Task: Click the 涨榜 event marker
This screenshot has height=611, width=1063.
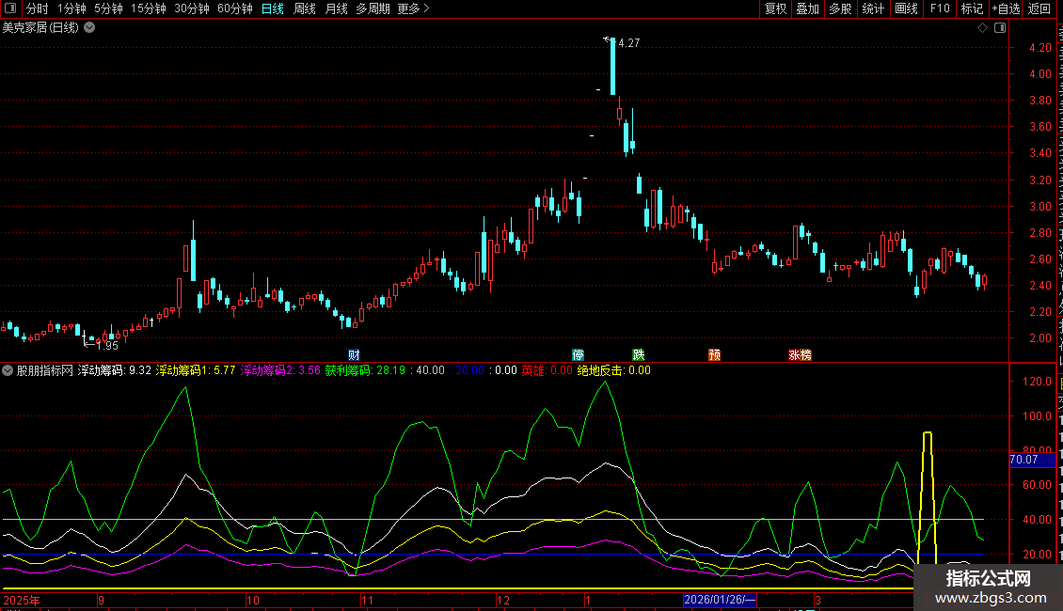Action: [x=800, y=355]
